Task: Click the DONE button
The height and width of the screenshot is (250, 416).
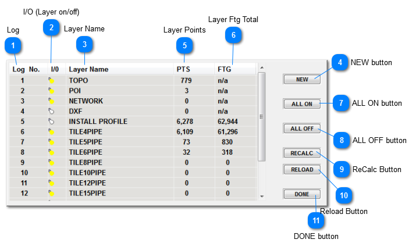Action: click(302, 194)
